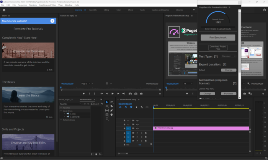This screenshot has height=160, width=268.
Task: Toggle insert sequences as nests
Action: point(120,107)
